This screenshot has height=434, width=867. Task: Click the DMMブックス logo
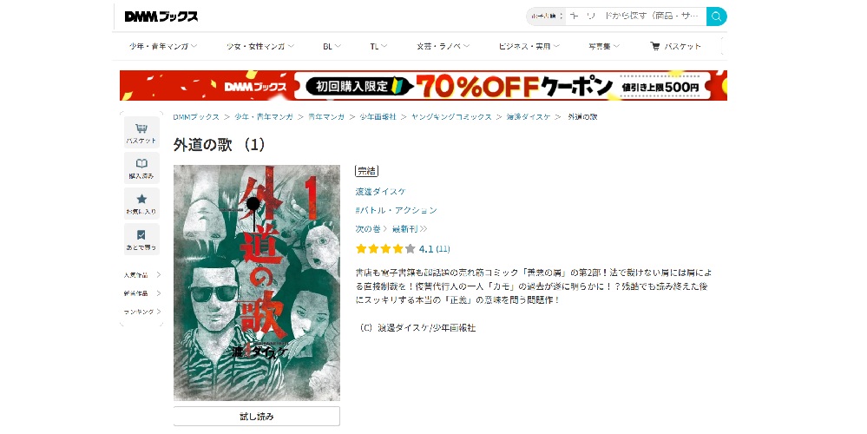pyautogui.click(x=161, y=16)
